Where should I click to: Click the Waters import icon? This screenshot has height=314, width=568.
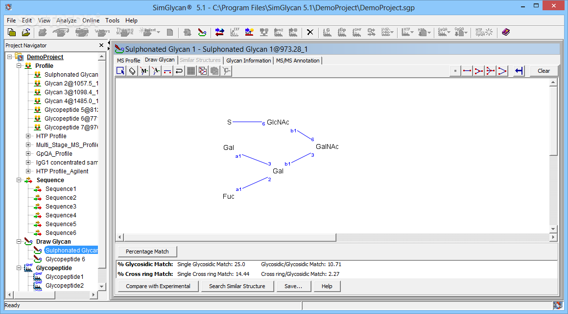tap(102, 33)
